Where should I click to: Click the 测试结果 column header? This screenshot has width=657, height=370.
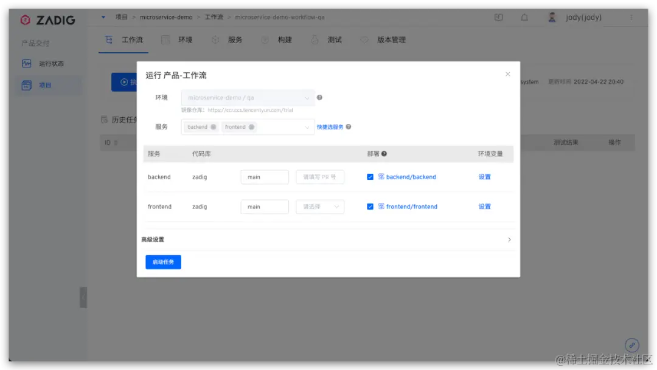point(566,143)
